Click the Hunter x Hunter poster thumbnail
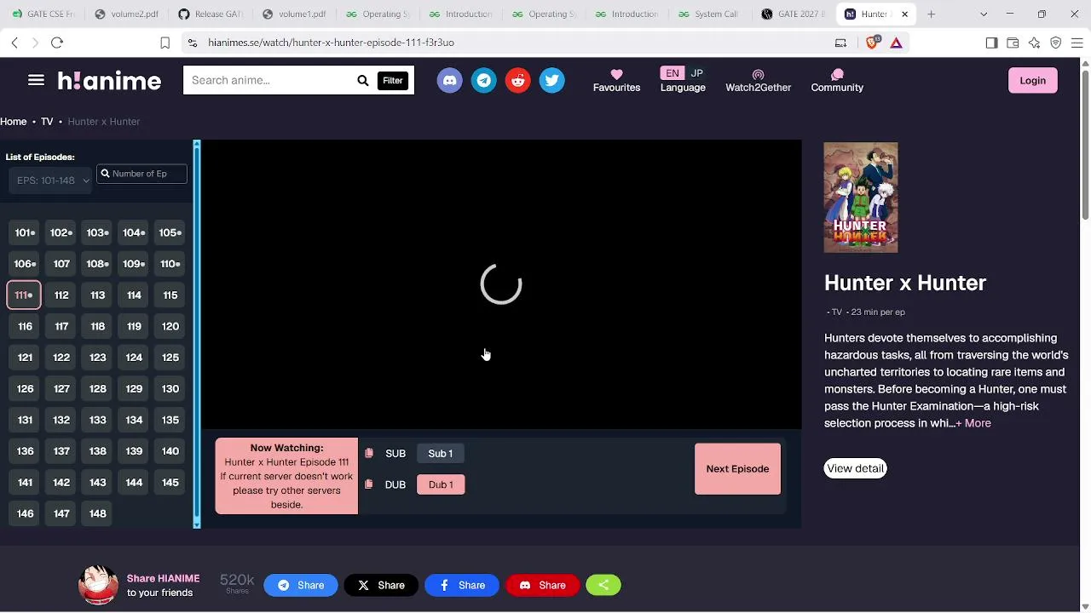Screen dimensions: 1091x613 (861, 198)
